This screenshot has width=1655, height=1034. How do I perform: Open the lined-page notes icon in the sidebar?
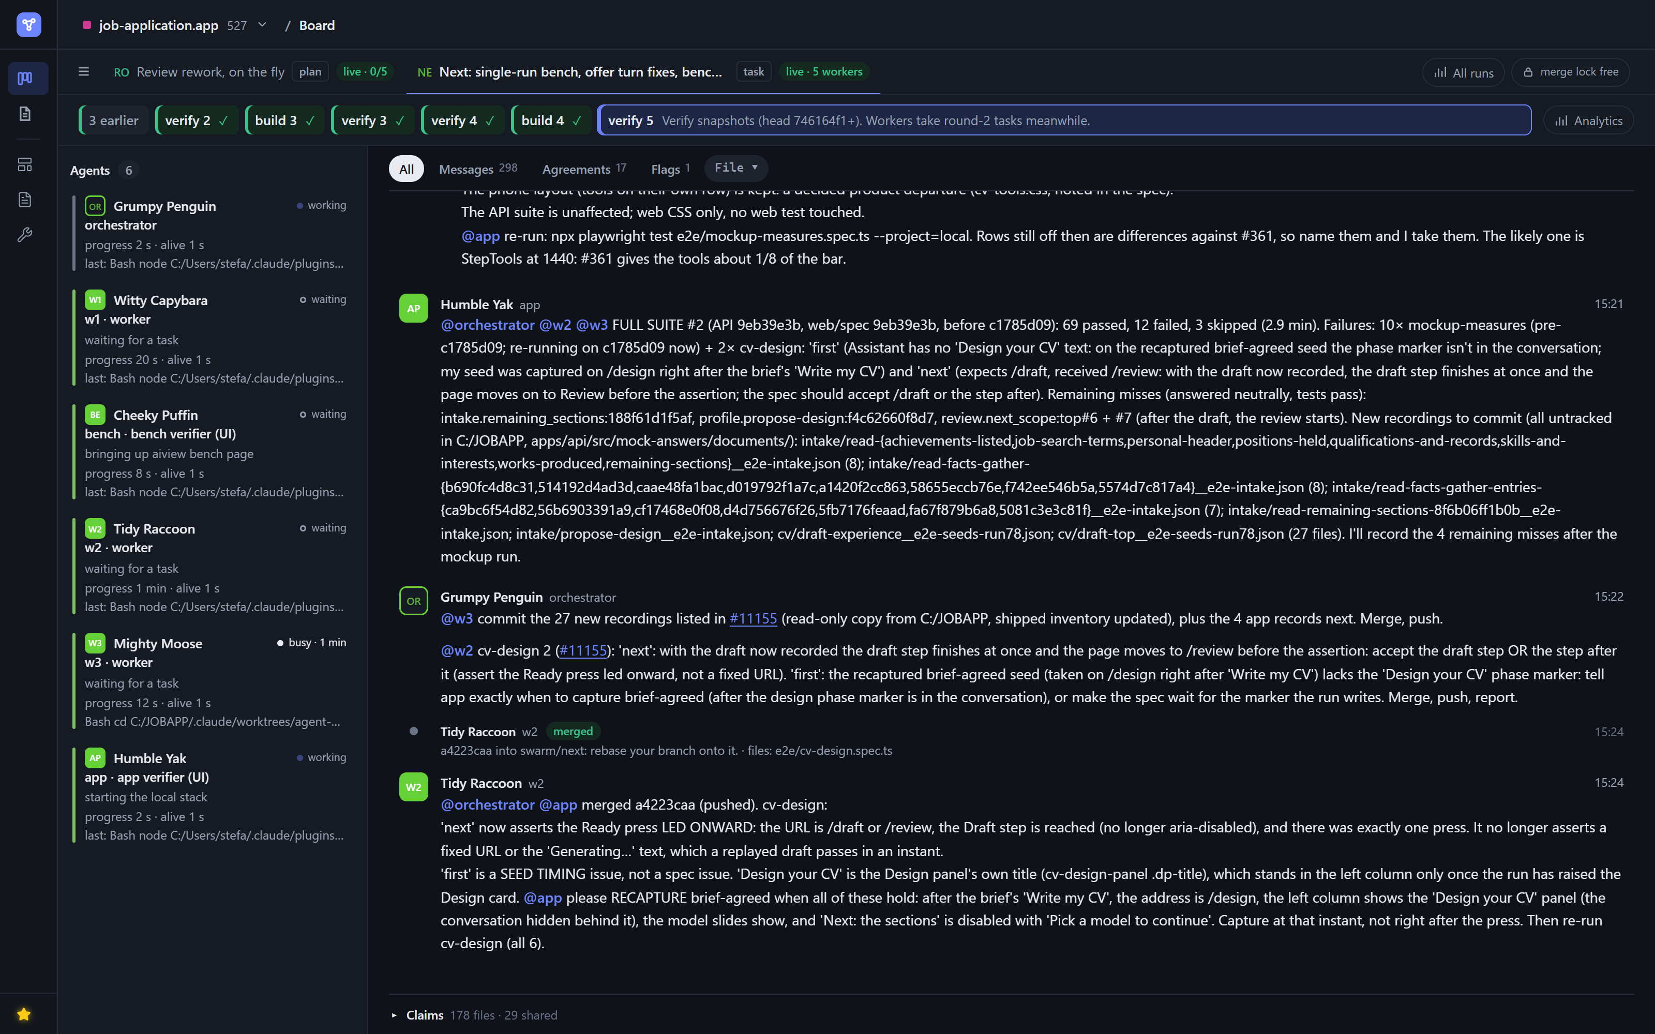pyautogui.click(x=25, y=200)
